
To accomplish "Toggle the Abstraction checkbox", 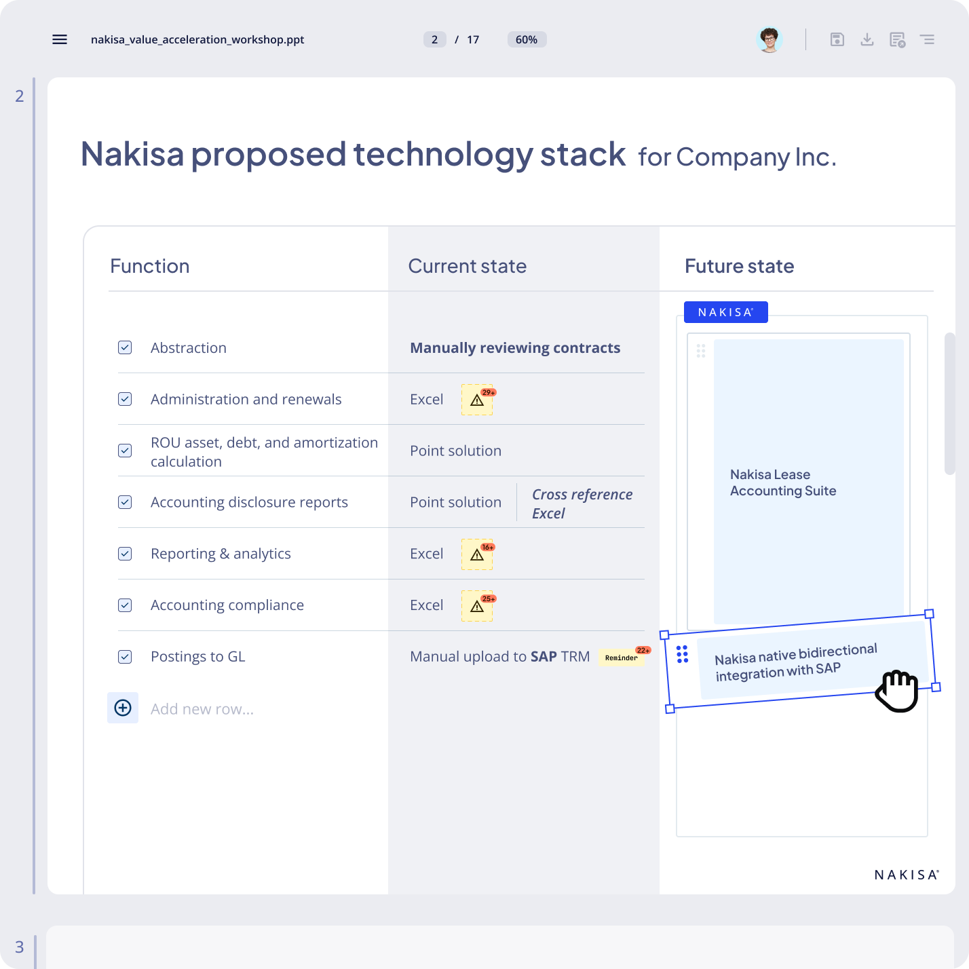I will [x=125, y=347].
